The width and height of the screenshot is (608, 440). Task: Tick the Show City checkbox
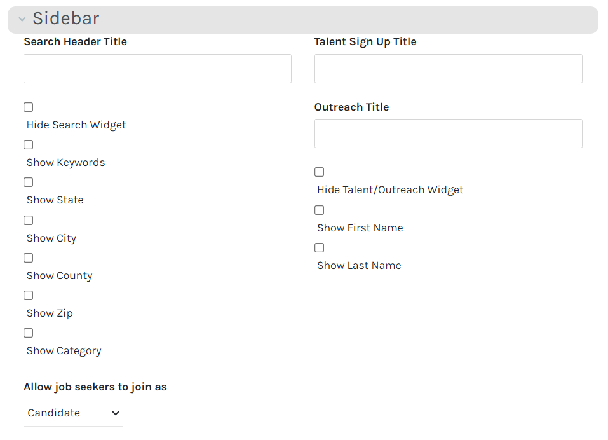point(29,221)
